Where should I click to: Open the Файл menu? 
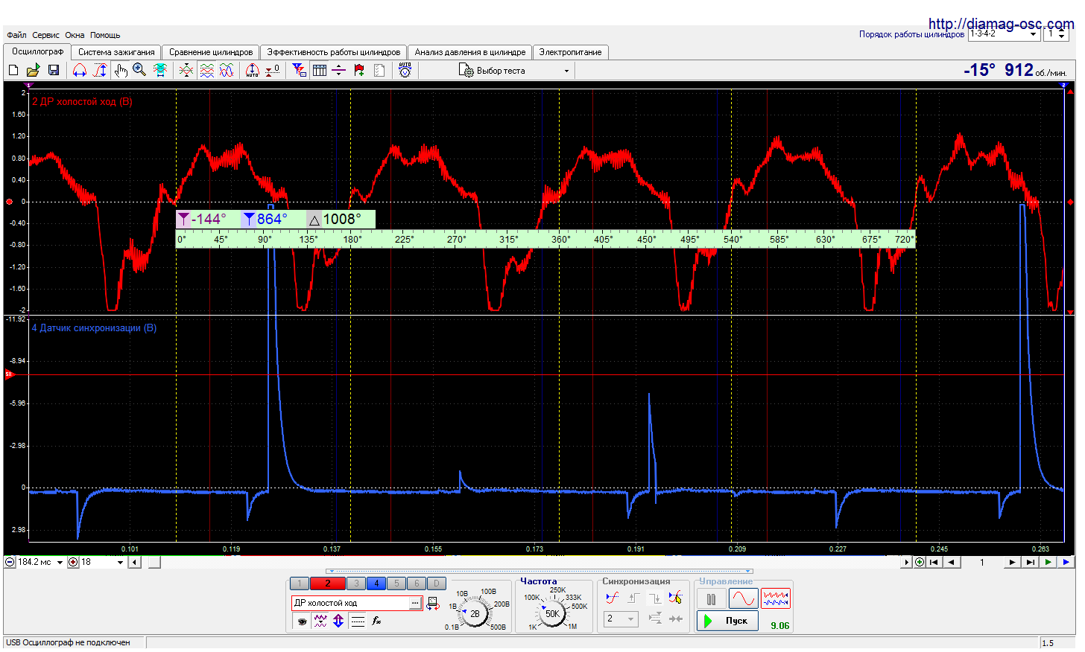[x=16, y=35]
